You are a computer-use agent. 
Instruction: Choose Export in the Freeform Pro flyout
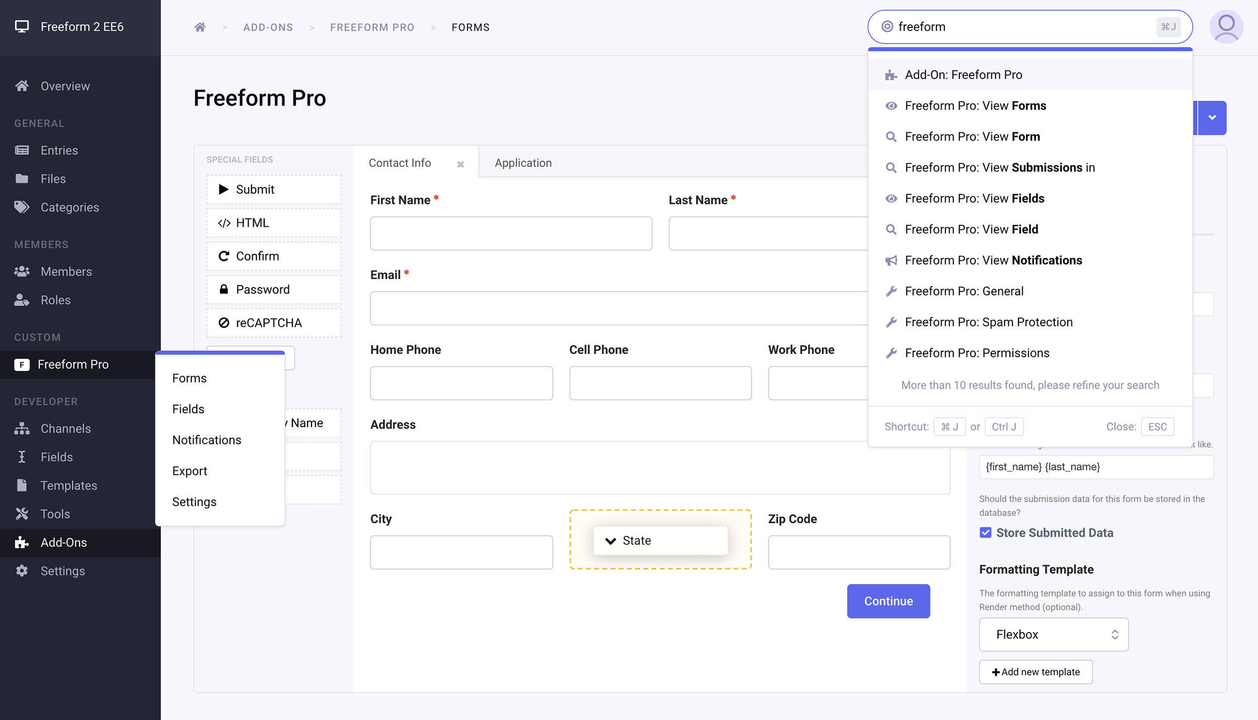click(220, 471)
